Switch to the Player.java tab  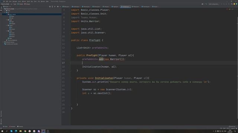(135, 7)
